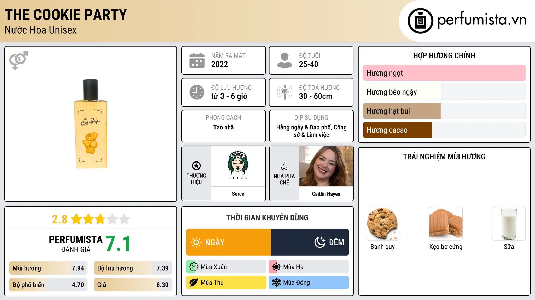
Task: Click the clock icon beside Độ lưu hương
Action: point(197,92)
